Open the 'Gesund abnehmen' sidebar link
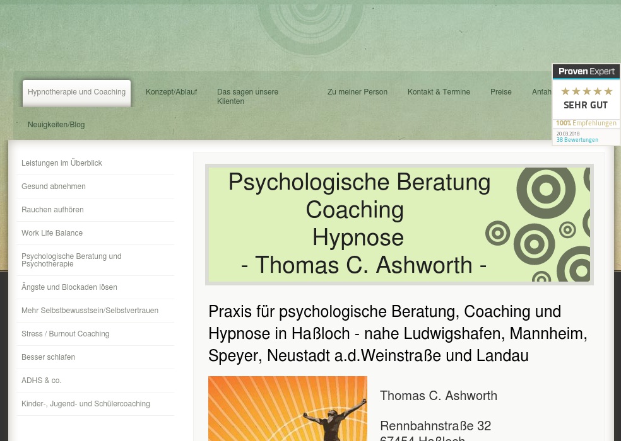Image resolution: width=621 pixels, height=441 pixels. 53,186
